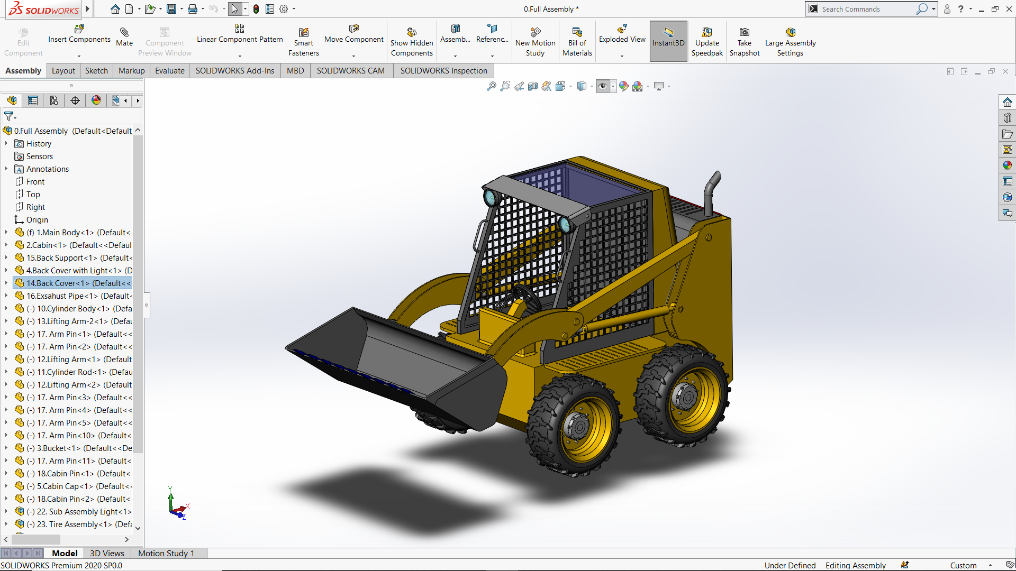The width and height of the screenshot is (1016, 571).
Task: Click the Edit Appearance icon
Action: (624, 86)
